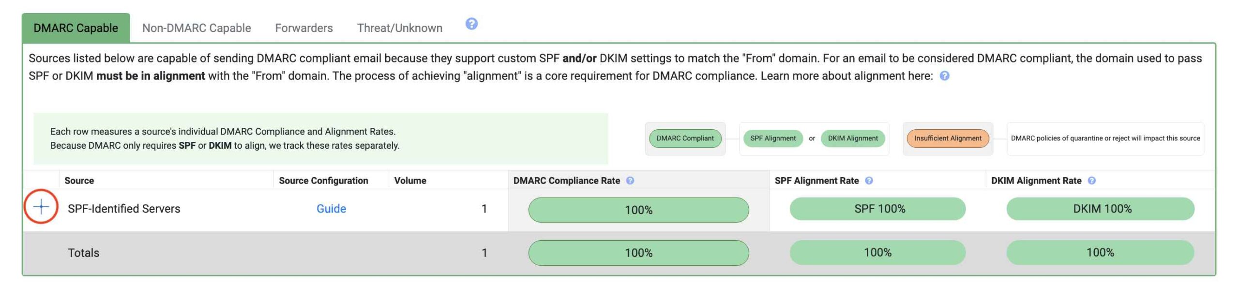The width and height of the screenshot is (1239, 292).
Task: Switch to Non-DMARC Capable tab
Action: click(196, 28)
